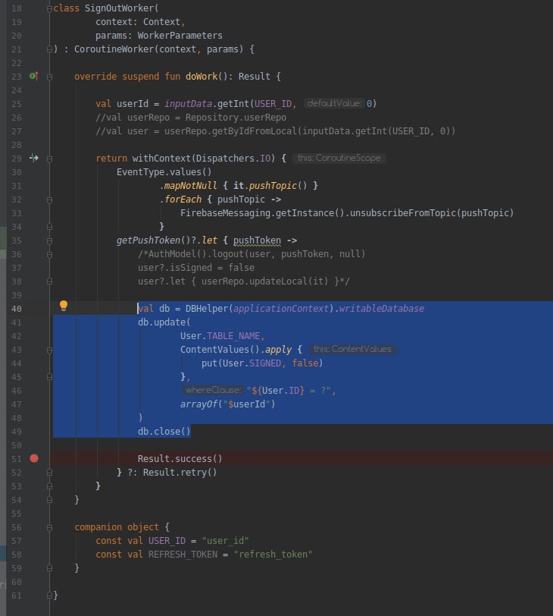Click 'getByIdFromLocal' in the line 27 comment

pyautogui.click(x=254, y=130)
